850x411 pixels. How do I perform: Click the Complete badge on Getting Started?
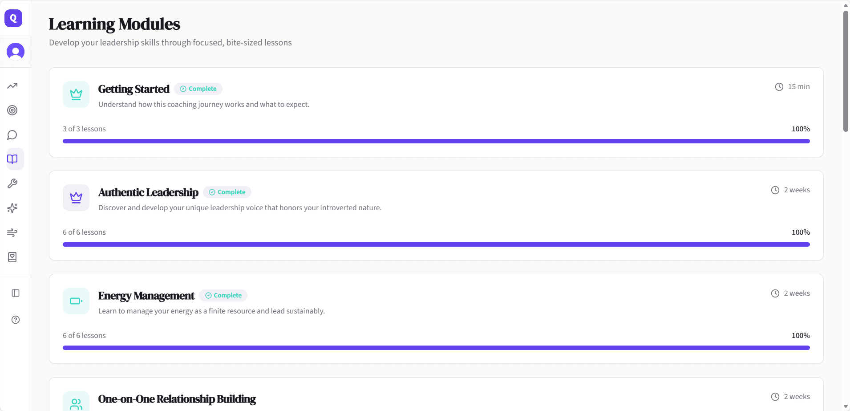pos(198,89)
